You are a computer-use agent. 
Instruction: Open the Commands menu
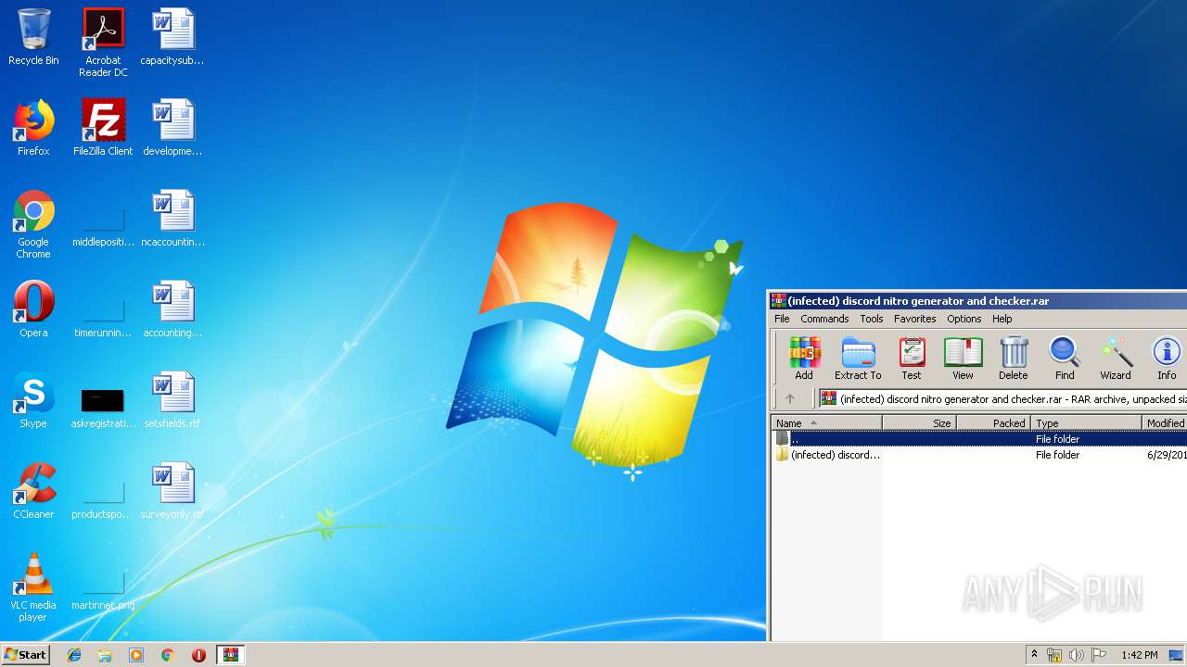pos(824,319)
